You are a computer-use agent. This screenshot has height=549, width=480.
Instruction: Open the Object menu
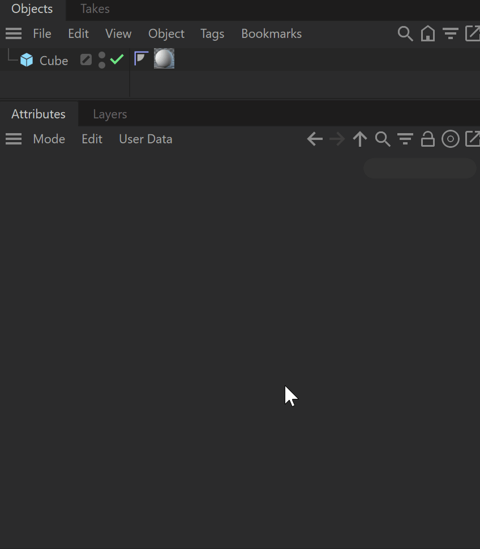tap(166, 33)
